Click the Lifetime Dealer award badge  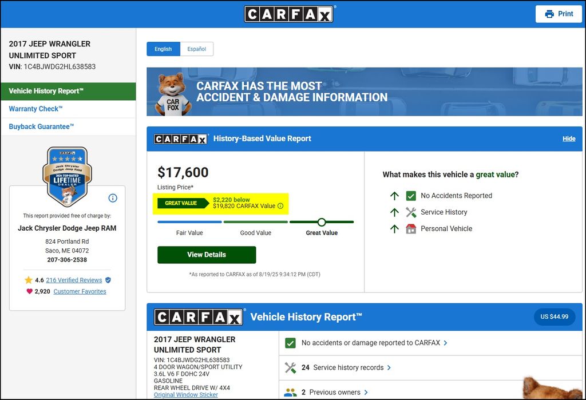[x=68, y=176]
